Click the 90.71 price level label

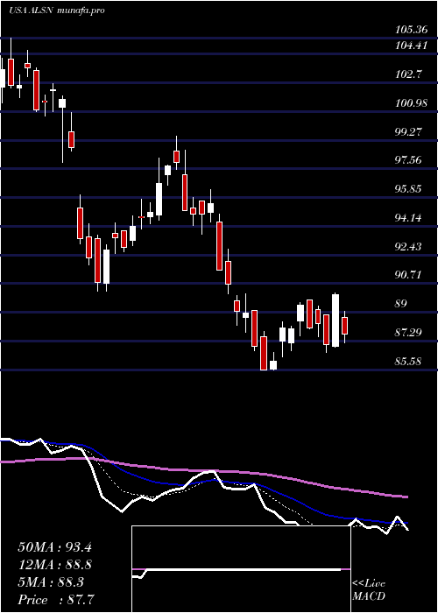click(x=408, y=275)
